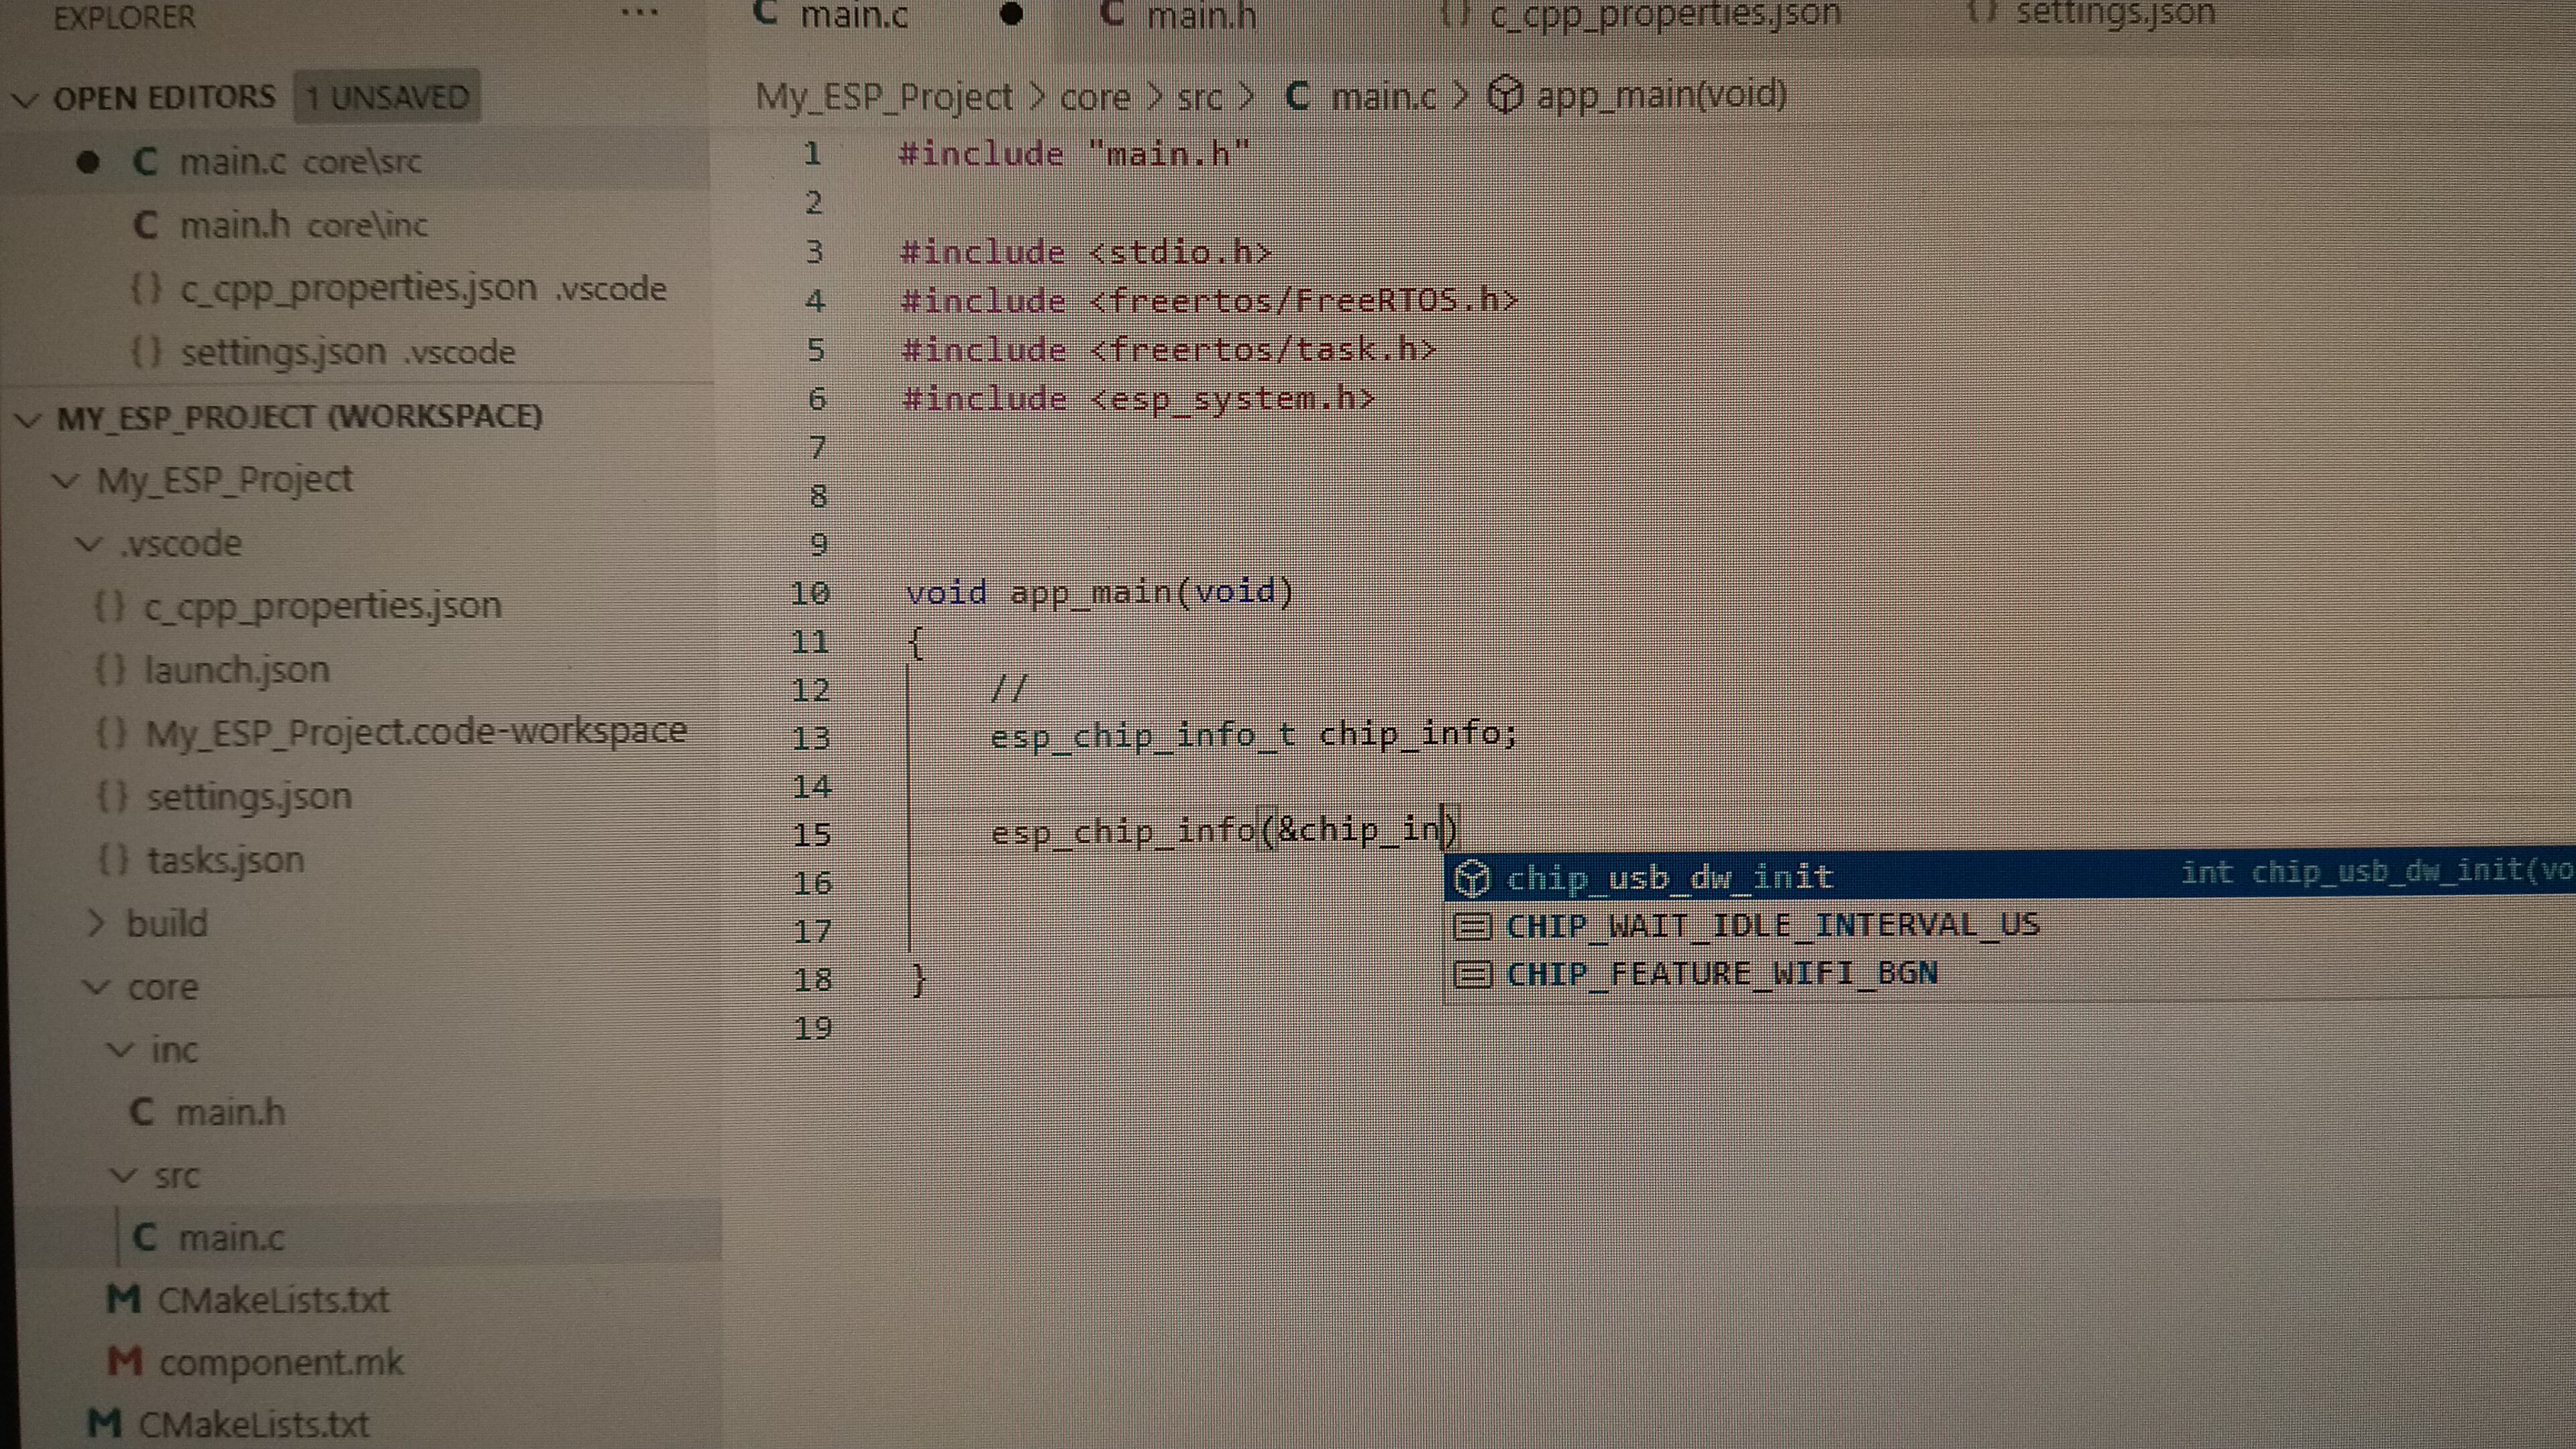The image size is (2576, 1449).
Task: Collapse the .vscode folder
Action: [x=90, y=544]
